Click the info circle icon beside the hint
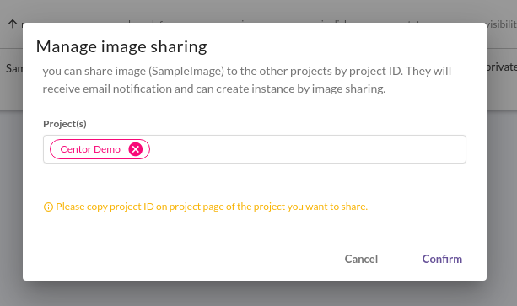Image resolution: width=517 pixels, height=306 pixels. tap(48, 207)
